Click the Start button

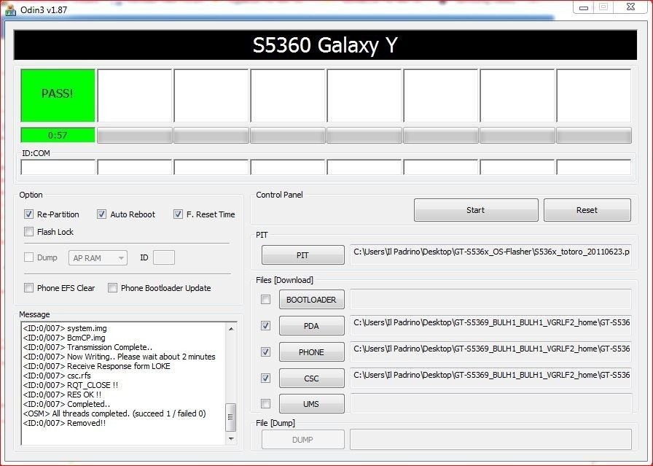coord(476,210)
